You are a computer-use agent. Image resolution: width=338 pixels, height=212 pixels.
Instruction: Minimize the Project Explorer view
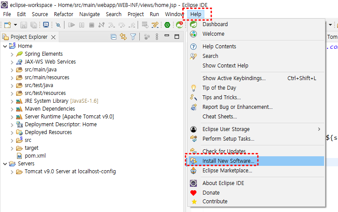click(167, 35)
